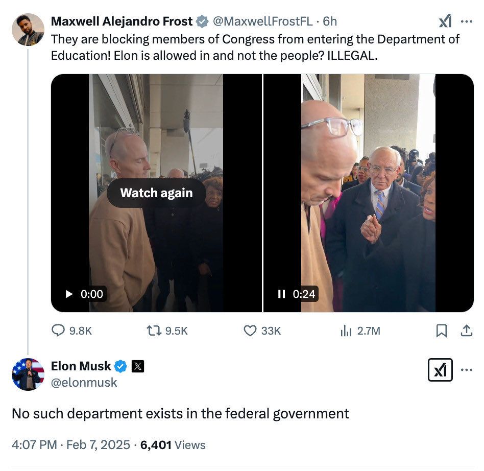Bookmark Maxwell Frost's tweet

[x=442, y=331]
